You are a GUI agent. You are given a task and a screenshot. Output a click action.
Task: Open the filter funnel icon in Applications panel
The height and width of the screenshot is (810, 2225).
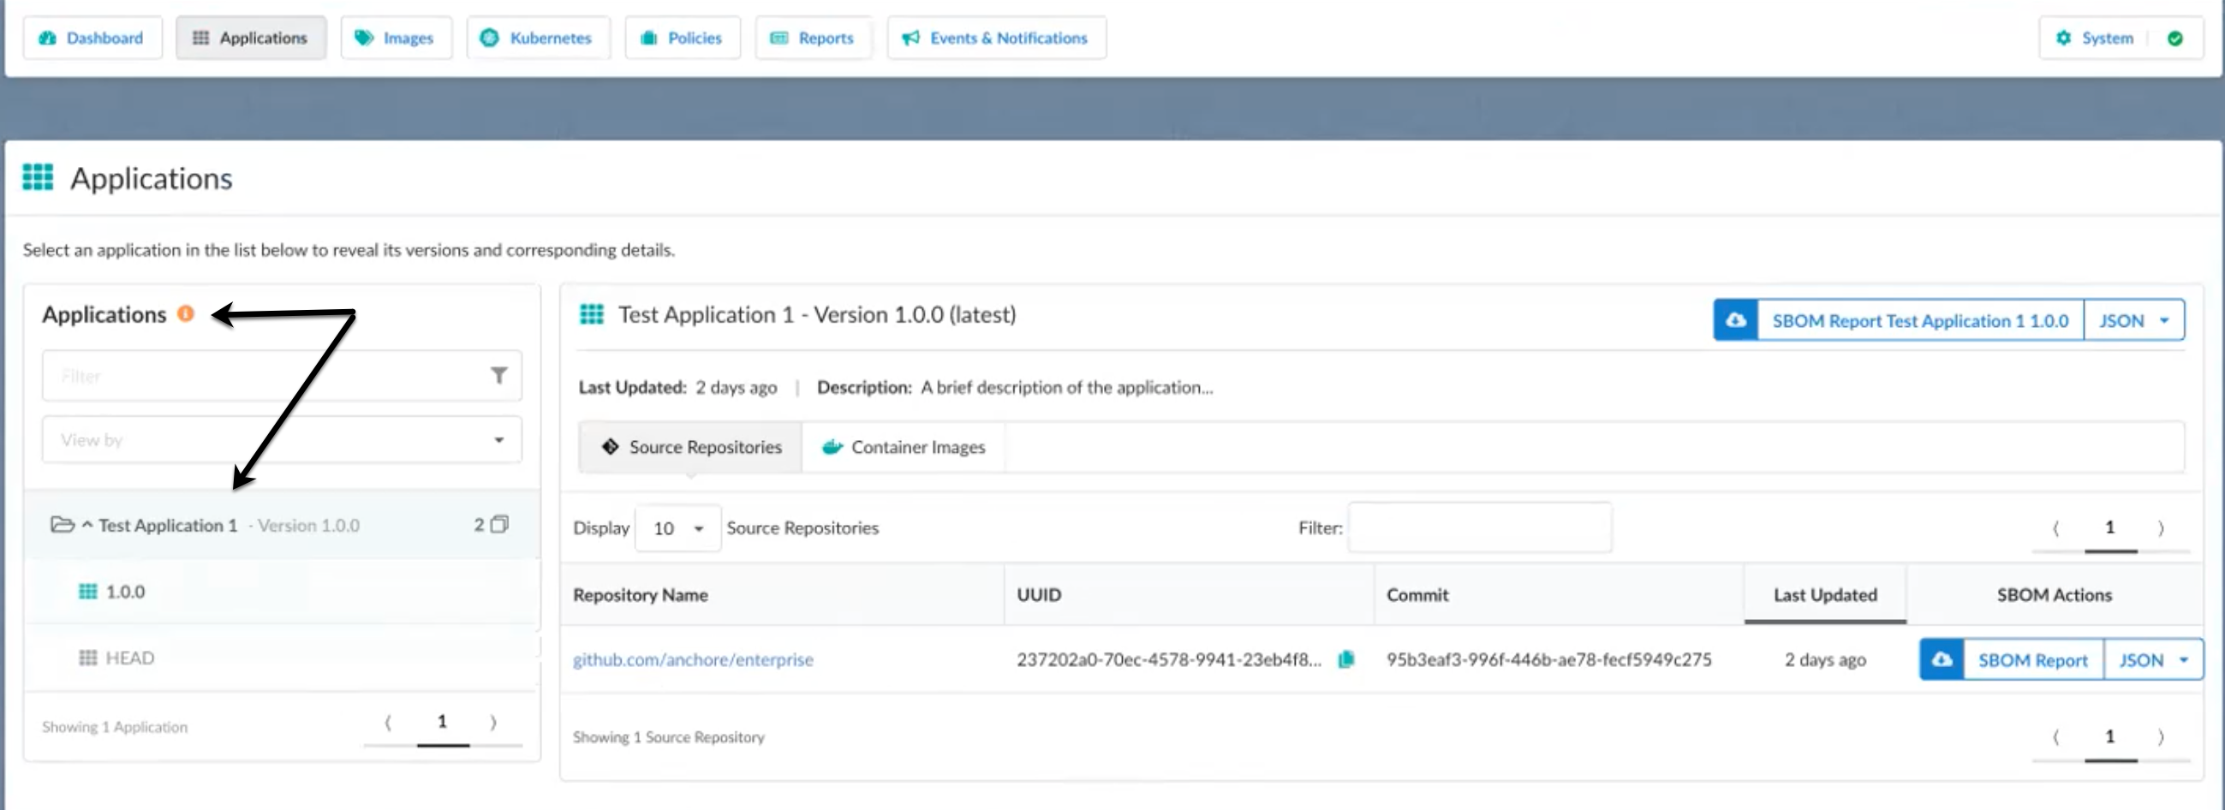click(x=499, y=376)
